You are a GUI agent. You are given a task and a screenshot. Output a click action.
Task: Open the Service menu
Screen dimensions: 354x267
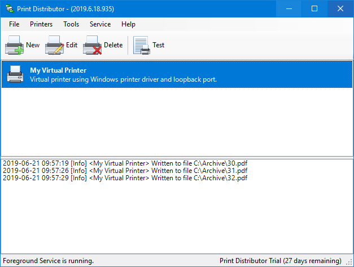click(100, 24)
